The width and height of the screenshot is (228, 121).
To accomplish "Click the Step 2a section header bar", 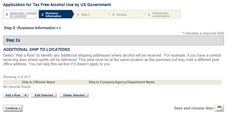I will (113, 40).
